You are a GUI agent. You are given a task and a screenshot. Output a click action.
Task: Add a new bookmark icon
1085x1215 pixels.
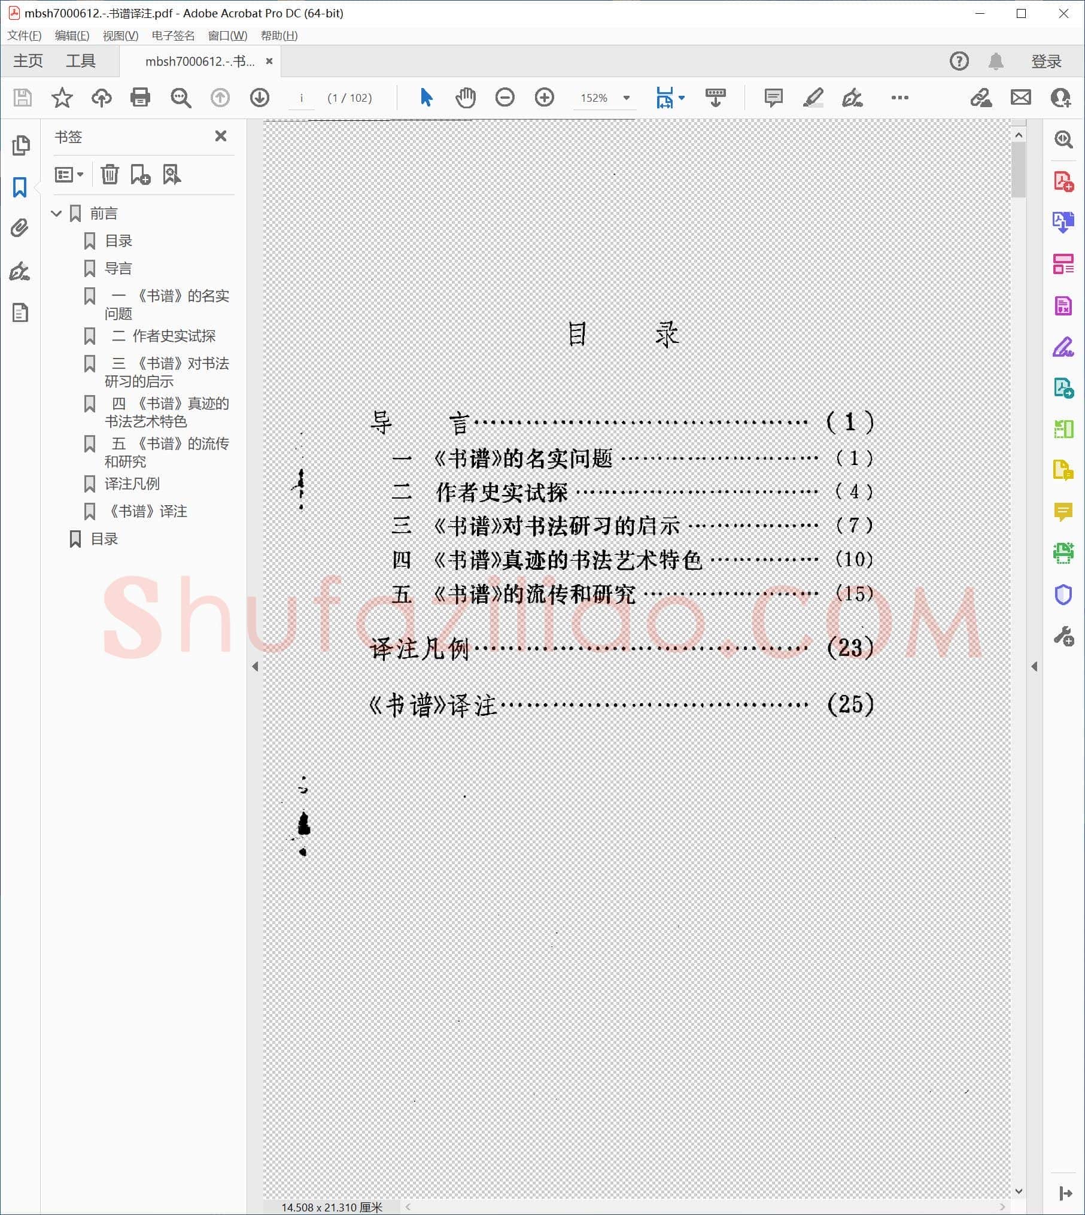pos(141,175)
